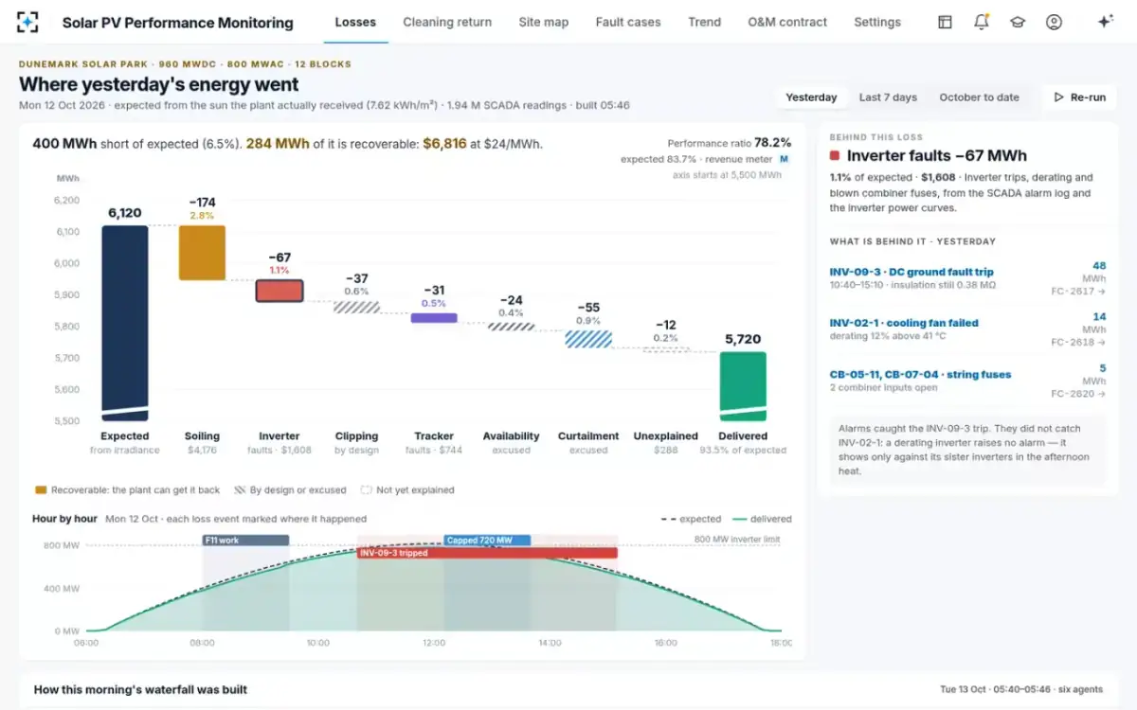The width and height of the screenshot is (1137, 710).
Task: Select the Yesterday range
Action: (x=811, y=98)
